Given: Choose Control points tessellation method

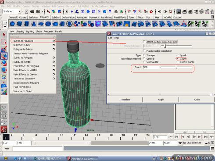Looking at the screenshot, I should (x=178, y=62).
